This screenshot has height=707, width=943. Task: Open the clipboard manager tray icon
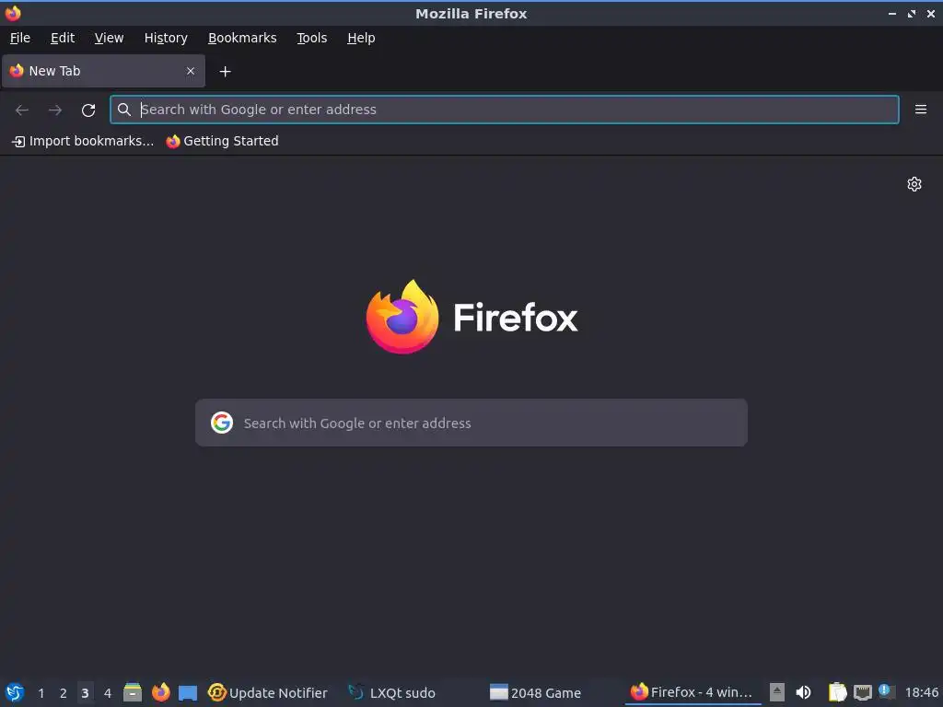[837, 692]
